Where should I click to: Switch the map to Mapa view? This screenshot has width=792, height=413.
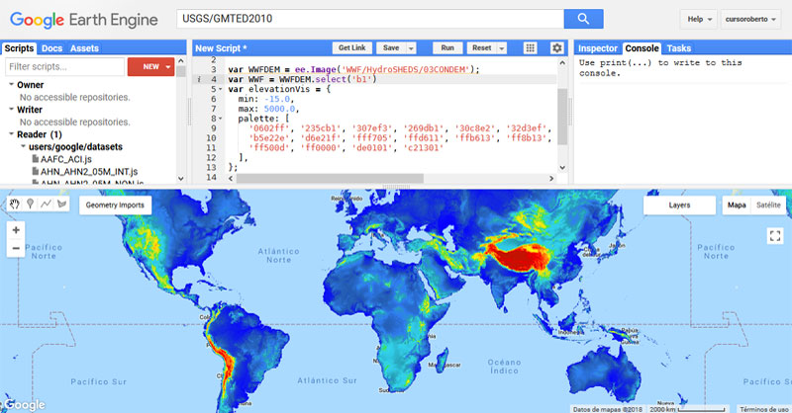pyautogui.click(x=737, y=205)
